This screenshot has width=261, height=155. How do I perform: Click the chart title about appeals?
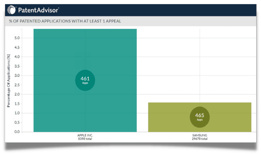pos(65,21)
